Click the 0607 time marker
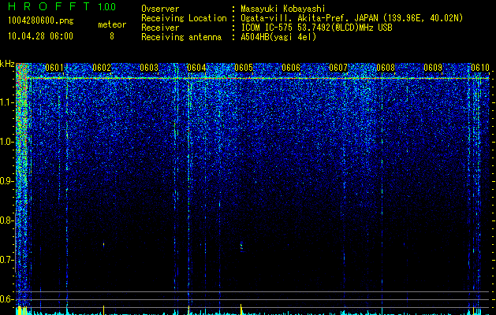The width and height of the screenshot is (496, 315). tap(338, 68)
